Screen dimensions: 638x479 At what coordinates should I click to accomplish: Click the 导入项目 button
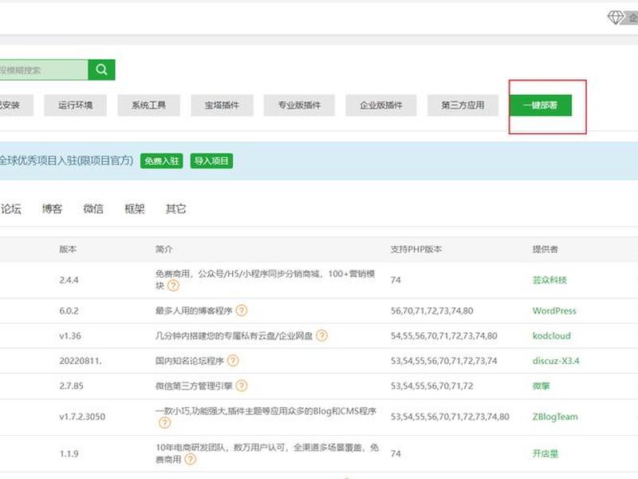click(x=211, y=161)
